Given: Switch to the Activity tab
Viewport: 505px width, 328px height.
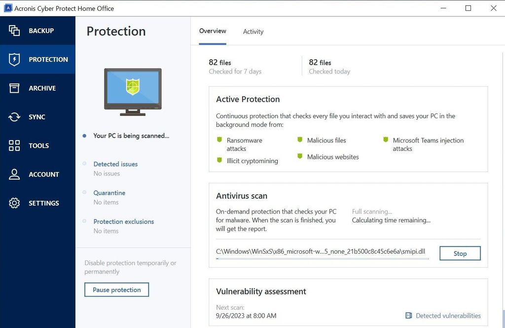Looking at the screenshot, I should point(253,32).
